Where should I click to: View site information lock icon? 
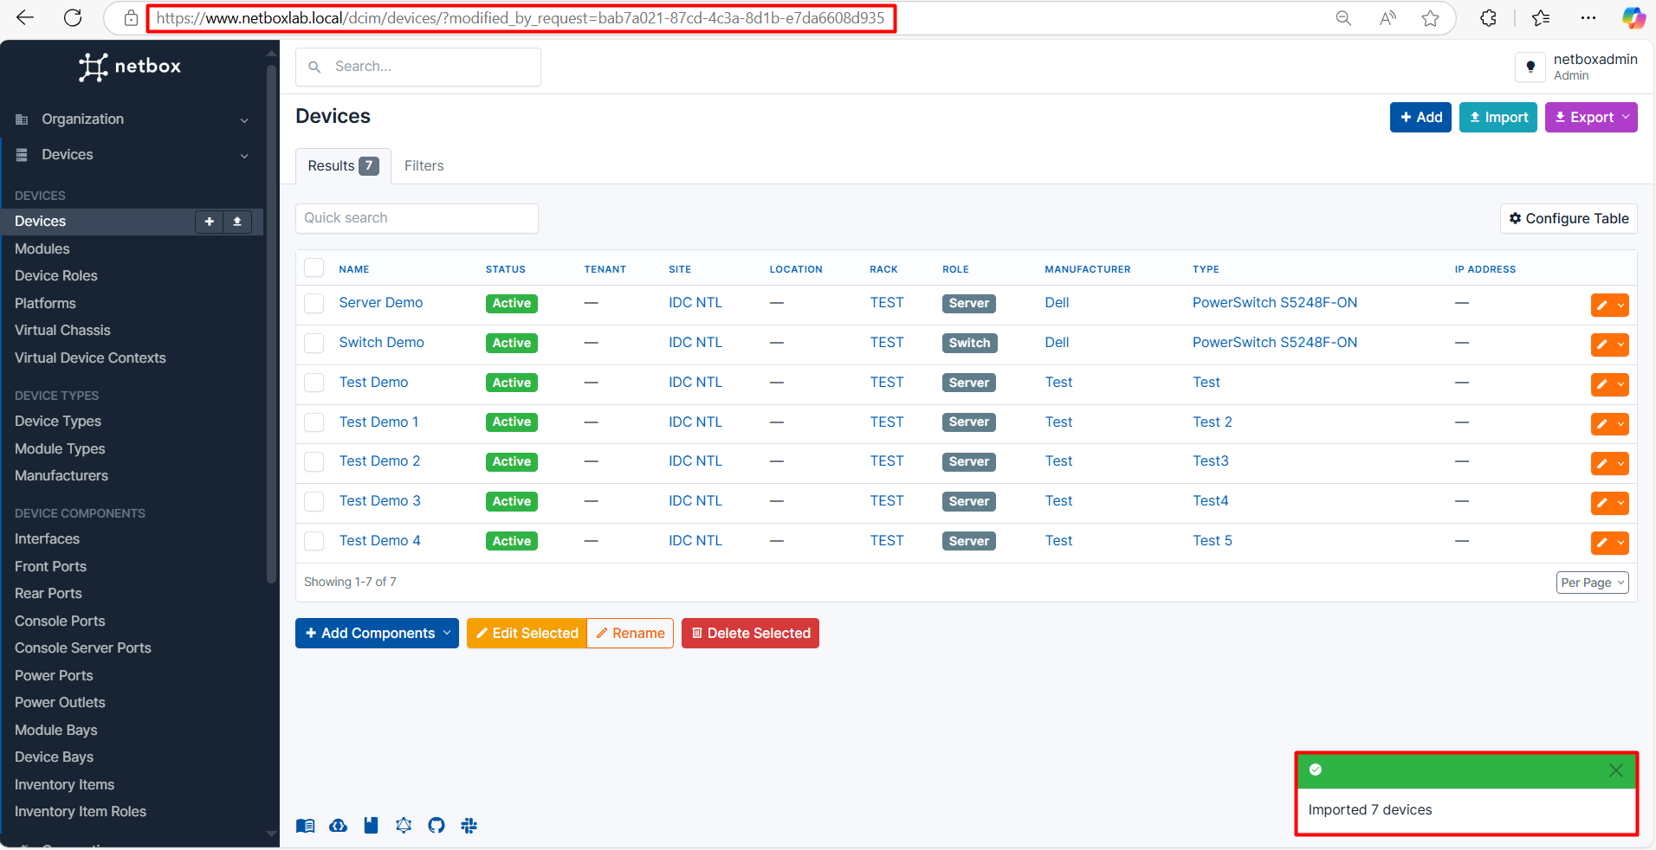pyautogui.click(x=131, y=18)
